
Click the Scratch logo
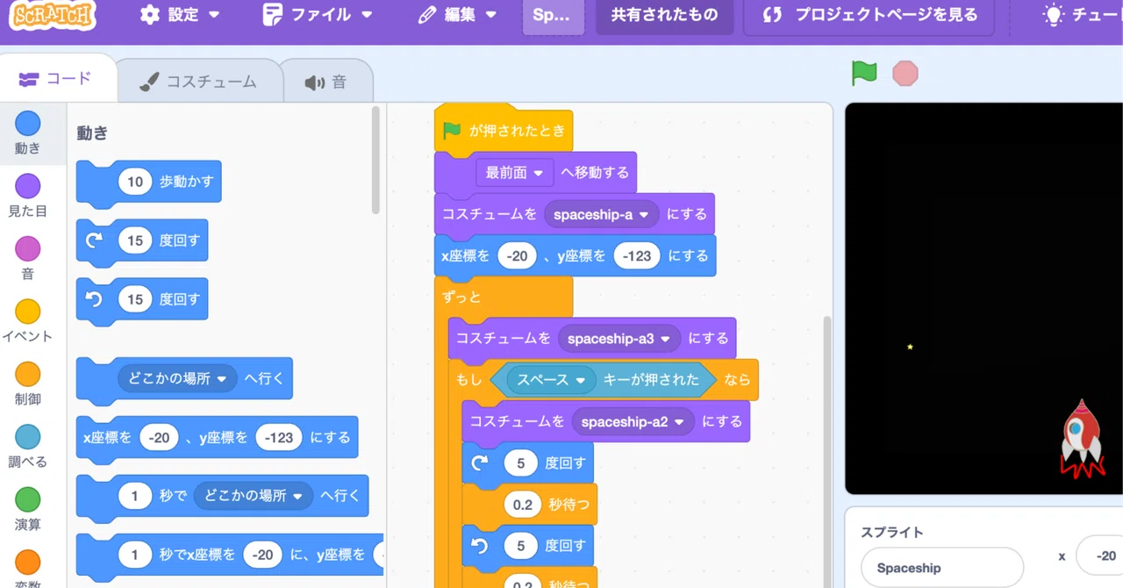point(54,13)
